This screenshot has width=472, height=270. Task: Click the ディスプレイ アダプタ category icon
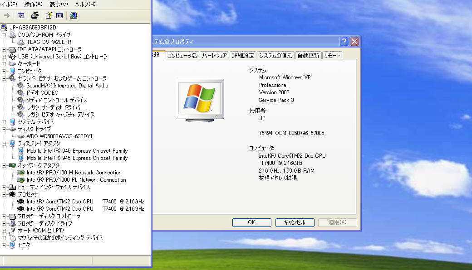click(x=12, y=144)
